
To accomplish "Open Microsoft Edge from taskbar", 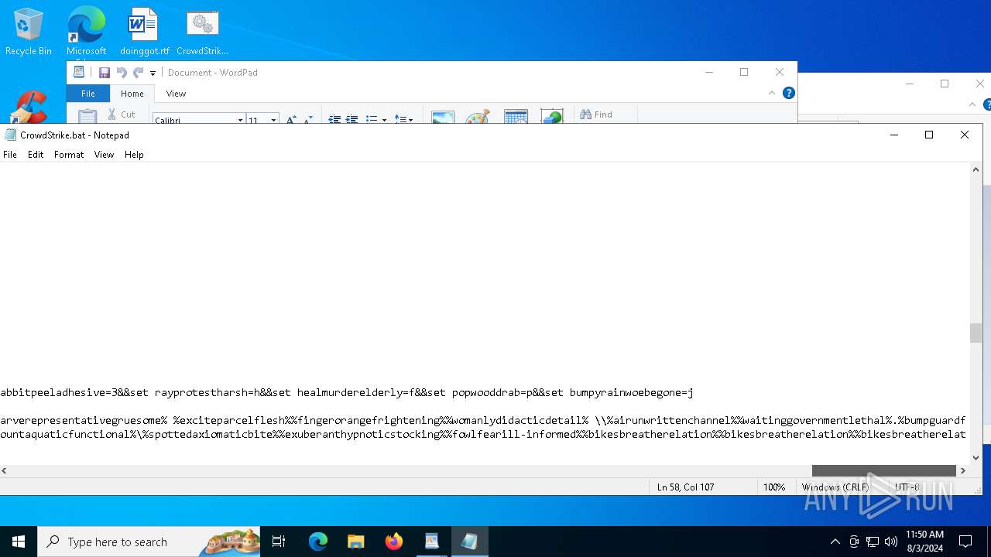I will (x=318, y=542).
